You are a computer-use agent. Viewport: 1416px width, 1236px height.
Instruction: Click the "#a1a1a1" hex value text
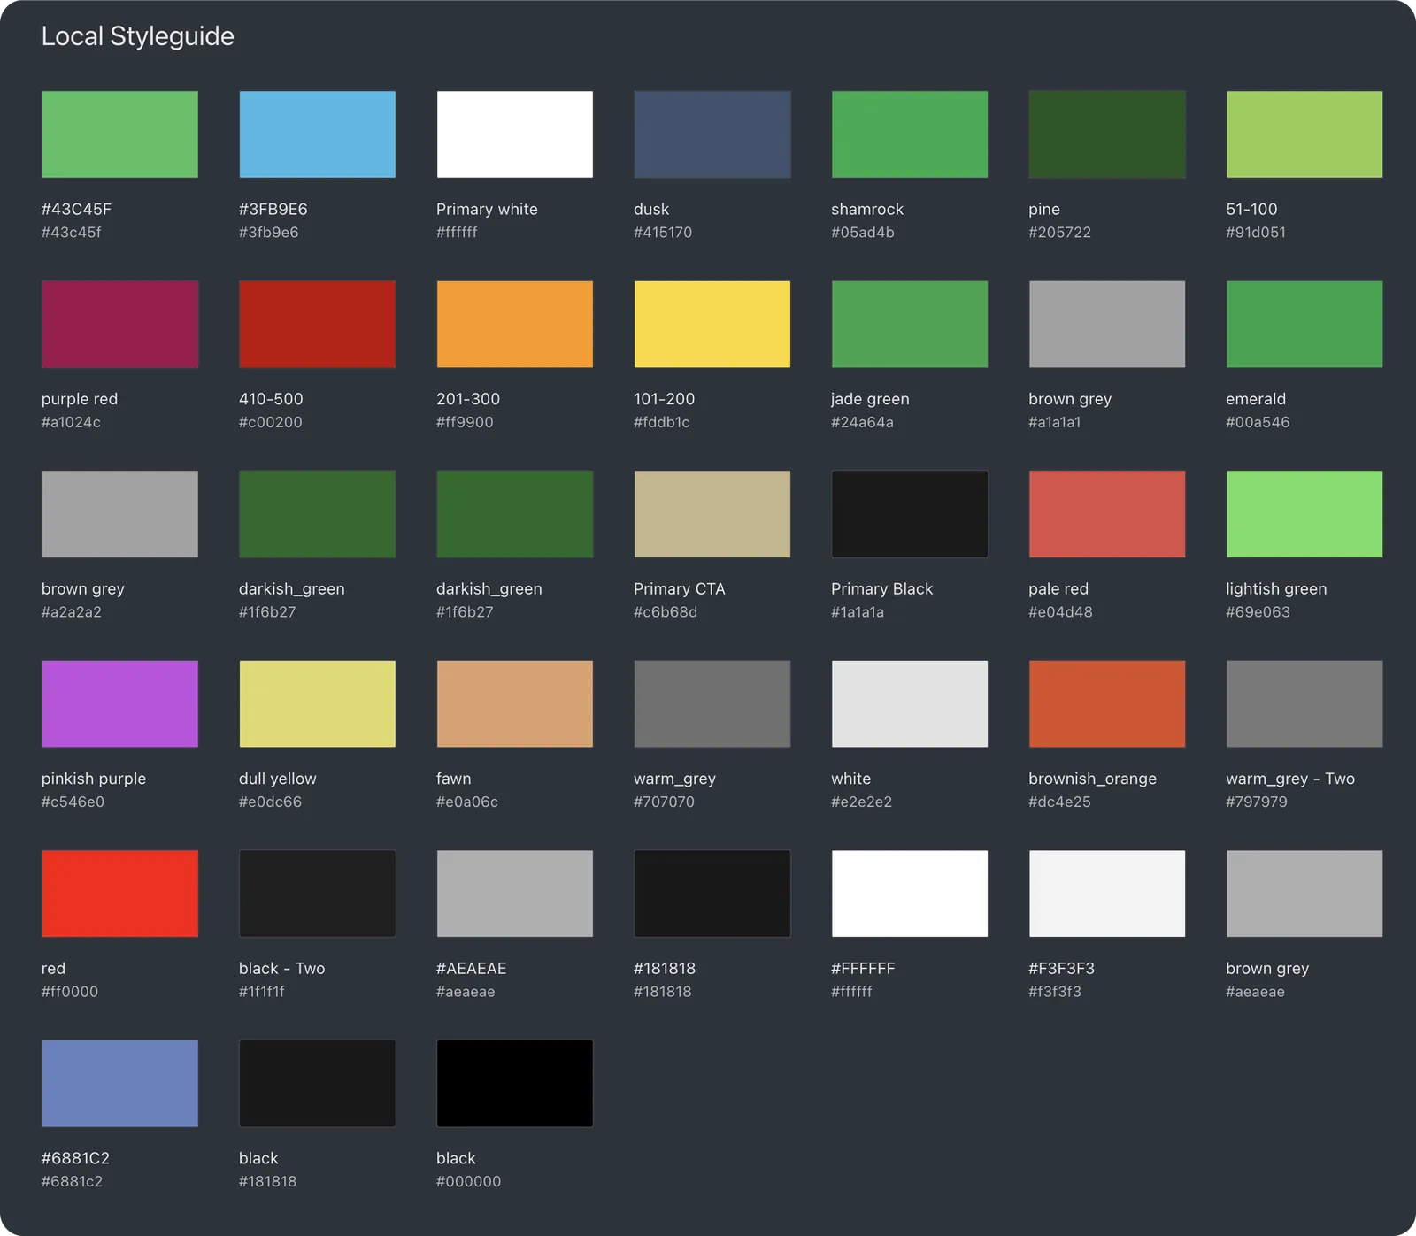(1054, 422)
